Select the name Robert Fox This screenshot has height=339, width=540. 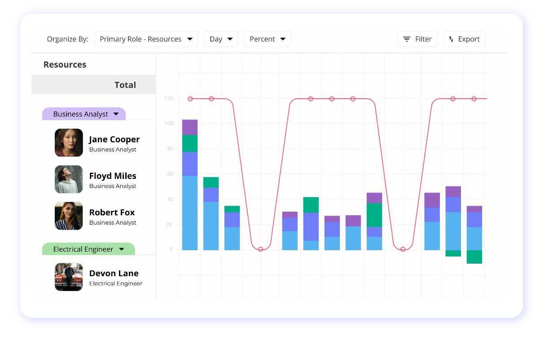112,212
